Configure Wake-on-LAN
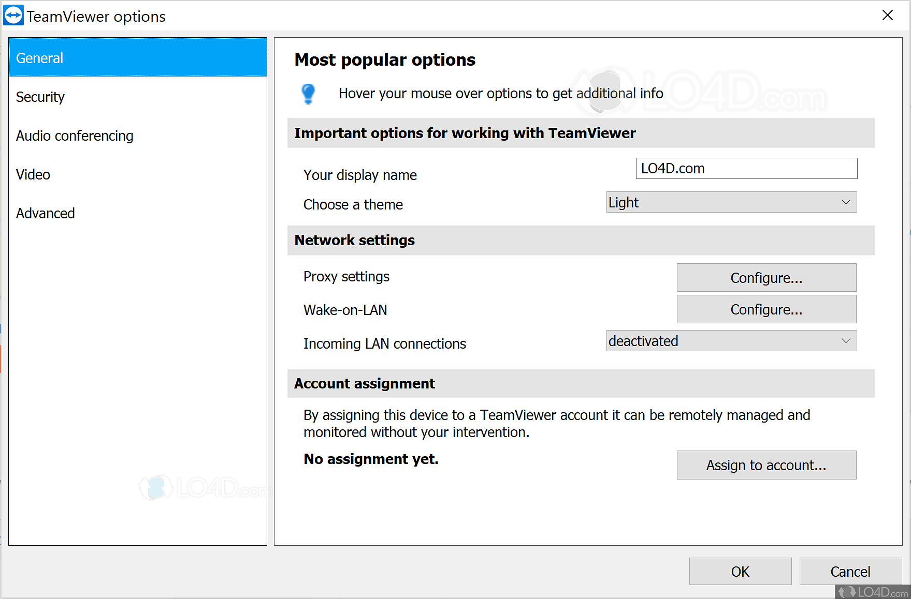The height and width of the screenshot is (599, 911). (766, 309)
